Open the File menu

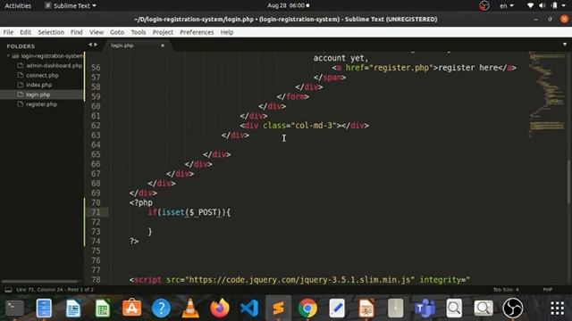click(x=8, y=32)
